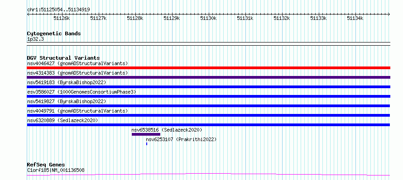Select the DGV Structural Variants track title
The width and height of the screenshot is (403, 180).
point(63,58)
